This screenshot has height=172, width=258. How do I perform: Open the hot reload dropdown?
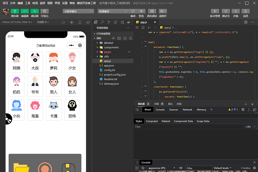[43, 22]
